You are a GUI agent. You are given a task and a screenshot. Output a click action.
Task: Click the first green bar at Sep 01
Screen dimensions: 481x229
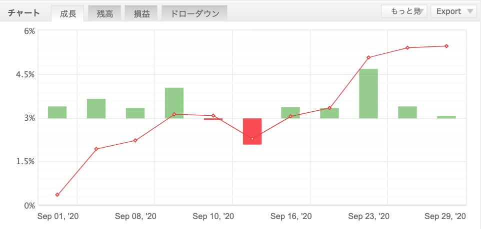57,112
